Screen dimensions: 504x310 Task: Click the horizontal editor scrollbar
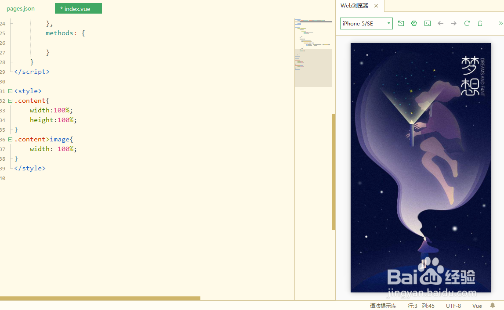(x=100, y=299)
